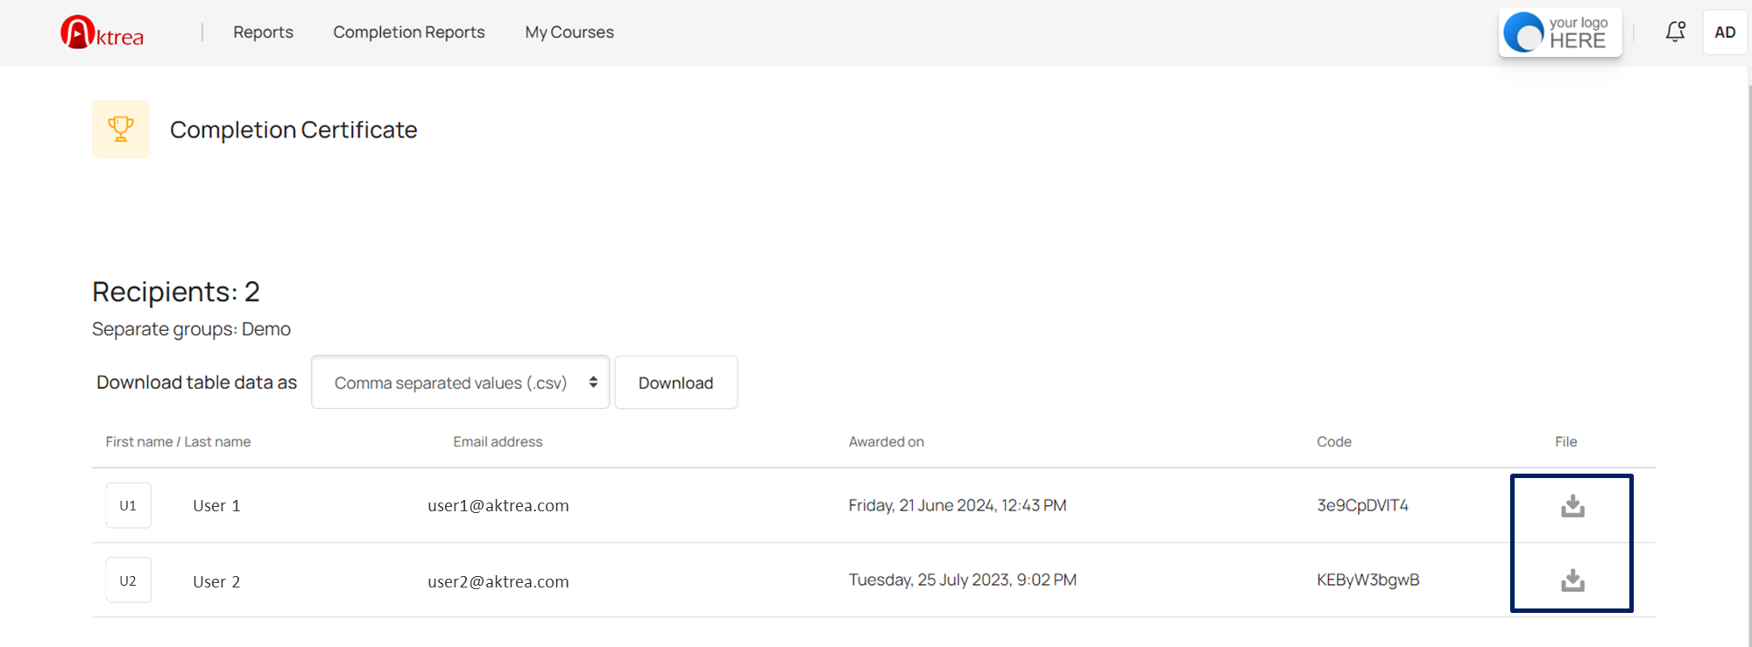The height and width of the screenshot is (647, 1752).
Task: Sort by Code column header
Action: coord(1333,442)
